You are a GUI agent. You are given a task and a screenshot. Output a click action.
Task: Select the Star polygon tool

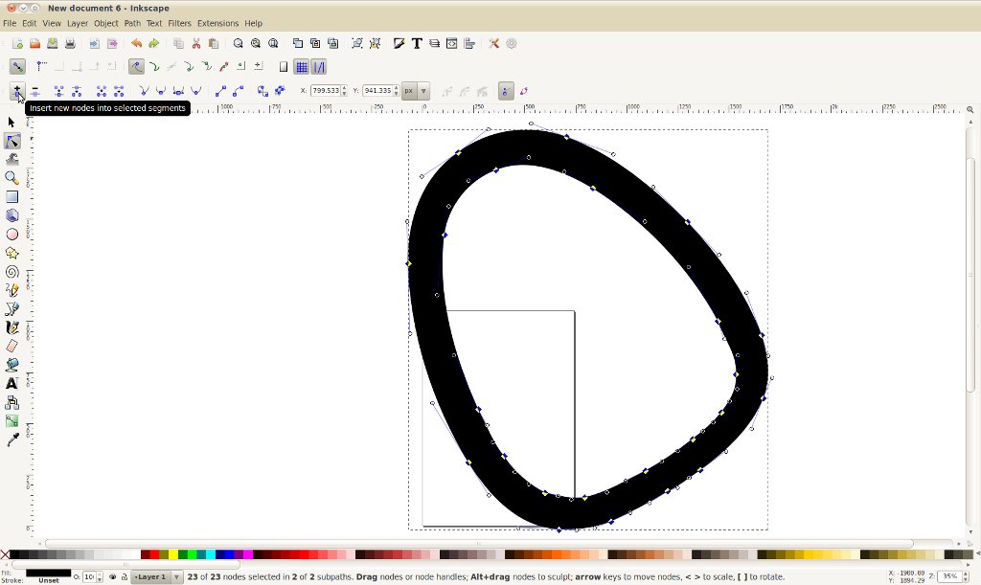11,253
